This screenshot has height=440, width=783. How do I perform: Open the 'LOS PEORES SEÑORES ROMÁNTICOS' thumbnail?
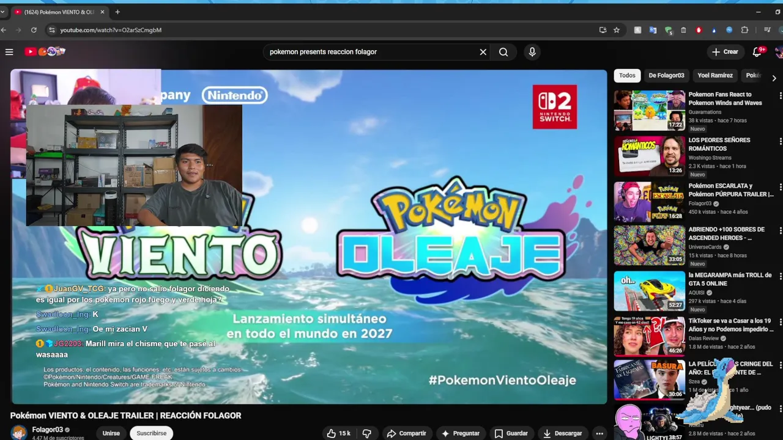point(650,156)
